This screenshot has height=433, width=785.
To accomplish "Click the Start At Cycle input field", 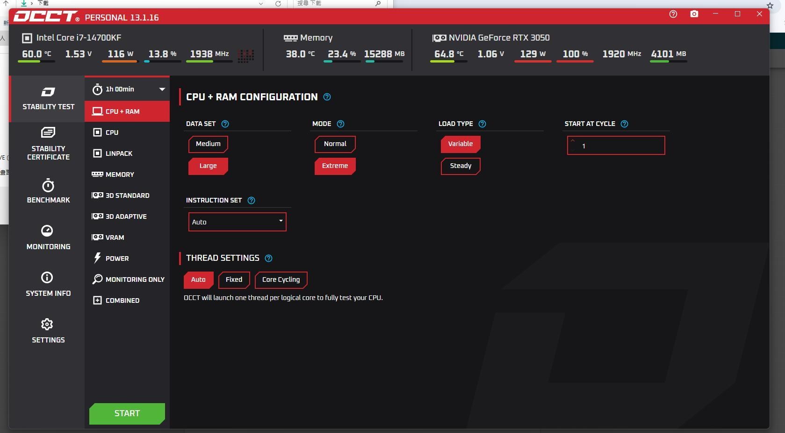I will pos(616,146).
